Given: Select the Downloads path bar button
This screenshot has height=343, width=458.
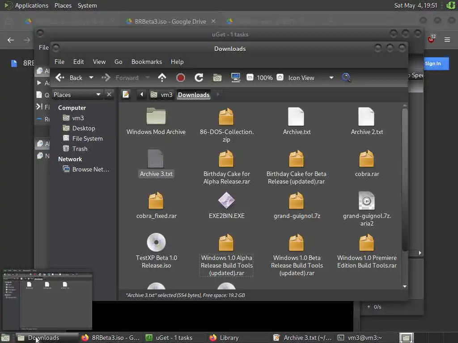Looking at the screenshot, I should tap(194, 95).
